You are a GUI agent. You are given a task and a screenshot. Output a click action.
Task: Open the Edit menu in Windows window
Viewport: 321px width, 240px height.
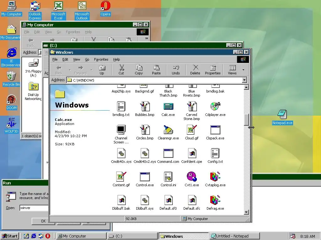click(x=65, y=59)
